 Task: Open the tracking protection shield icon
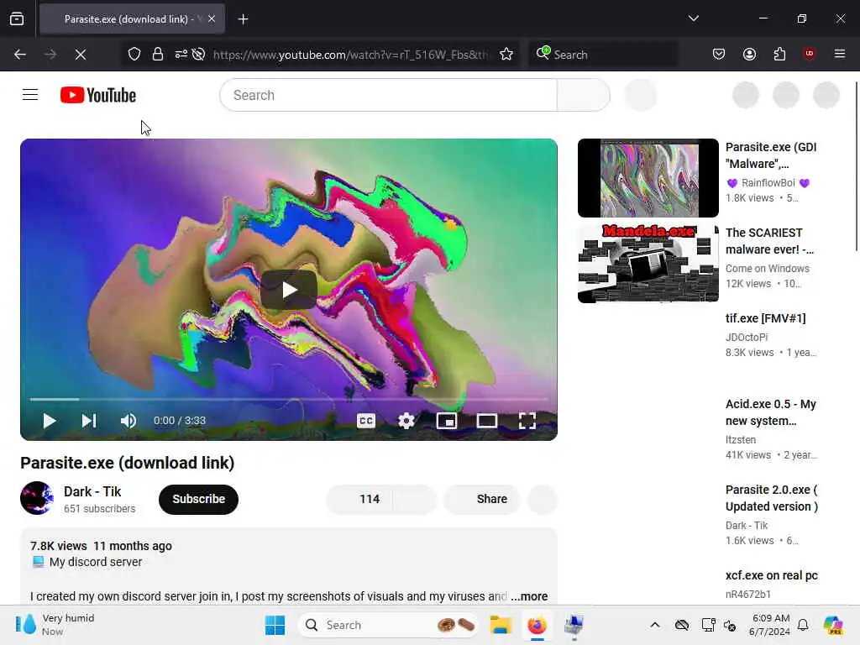coord(134,55)
